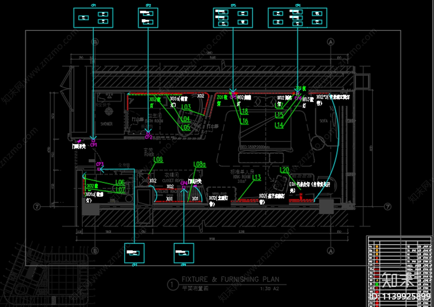Select the CP4 panel box at bottom
Viewport: 434px width, 307px height.
coord(184,253)
